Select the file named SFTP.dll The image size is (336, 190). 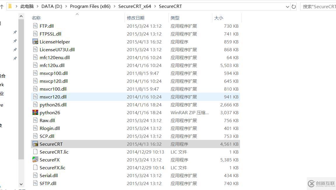pos(48,183)
